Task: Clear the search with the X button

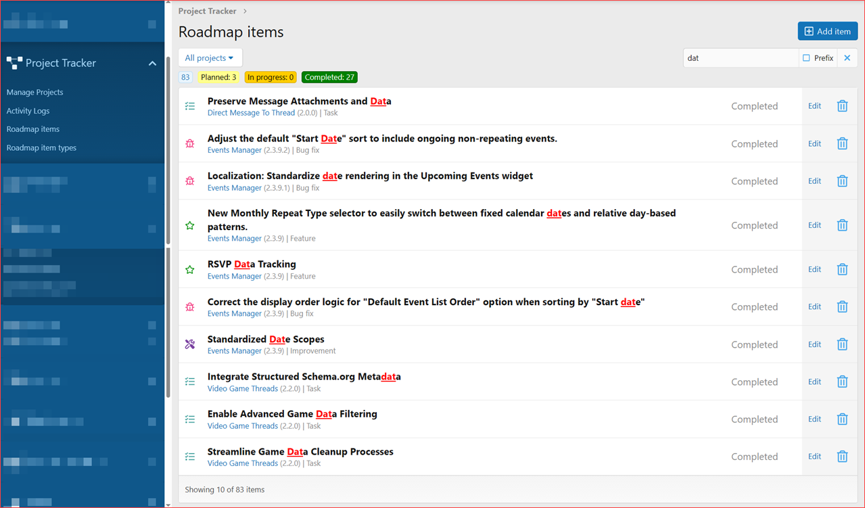Action: [x=847, y=57]
